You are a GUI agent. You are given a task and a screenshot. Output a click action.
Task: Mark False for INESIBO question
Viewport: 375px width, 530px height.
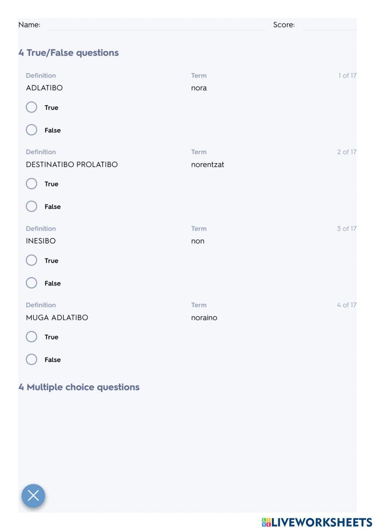click(31, 283)
